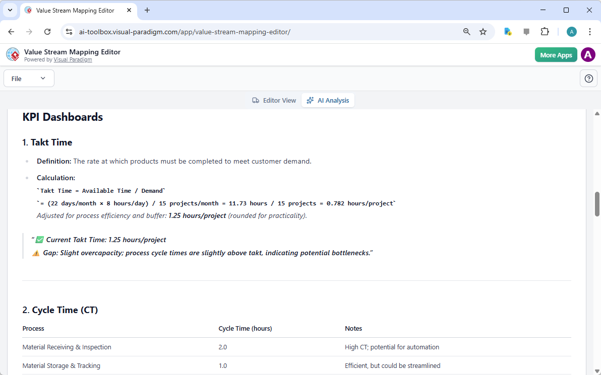Focus the browser address bar URL
Viewport: 601px width, 375px height.
pyautogui.click(x=252, y=32)
